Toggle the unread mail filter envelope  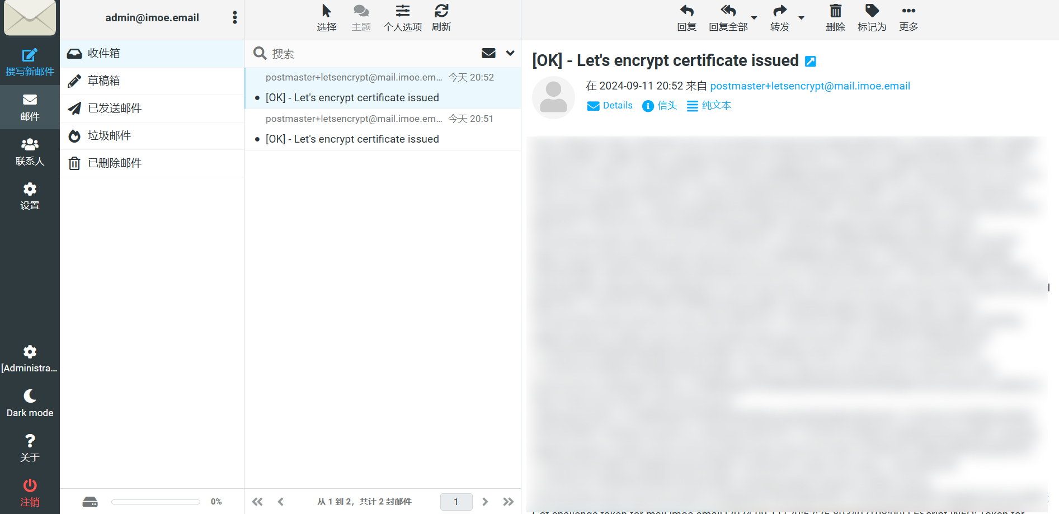[x=488, y=53]
